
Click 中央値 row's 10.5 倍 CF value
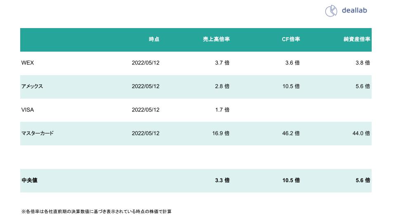click(291, 180)
